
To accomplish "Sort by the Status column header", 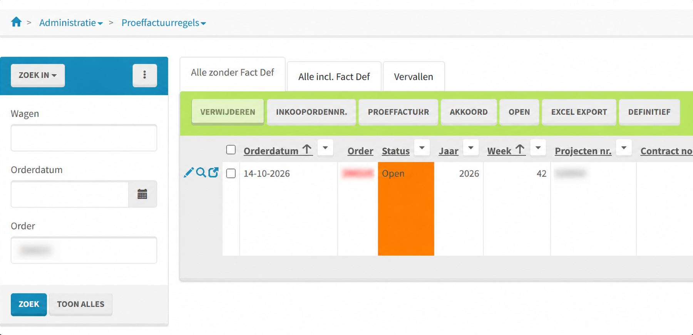I will point(396,151).
